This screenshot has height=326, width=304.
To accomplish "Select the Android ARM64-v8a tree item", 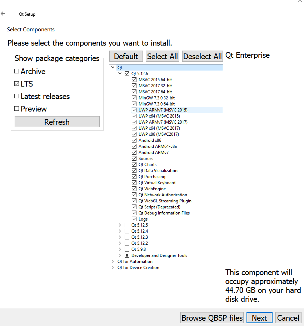I will (x=158, y=146).
